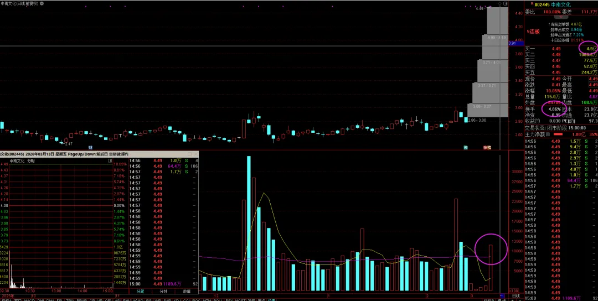Select the popup 15:00 trade row with 1189.6万
Image resolution: width=598 pixels, height=301 pixels.
[x=163, y=284]
